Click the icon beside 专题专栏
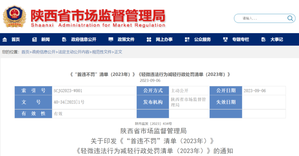This screenshot has width=299, height=156. [x=225, y=40]
